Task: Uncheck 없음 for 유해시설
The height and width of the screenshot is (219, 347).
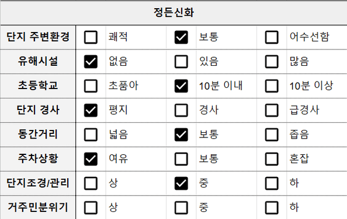Action: coord(91,62)
